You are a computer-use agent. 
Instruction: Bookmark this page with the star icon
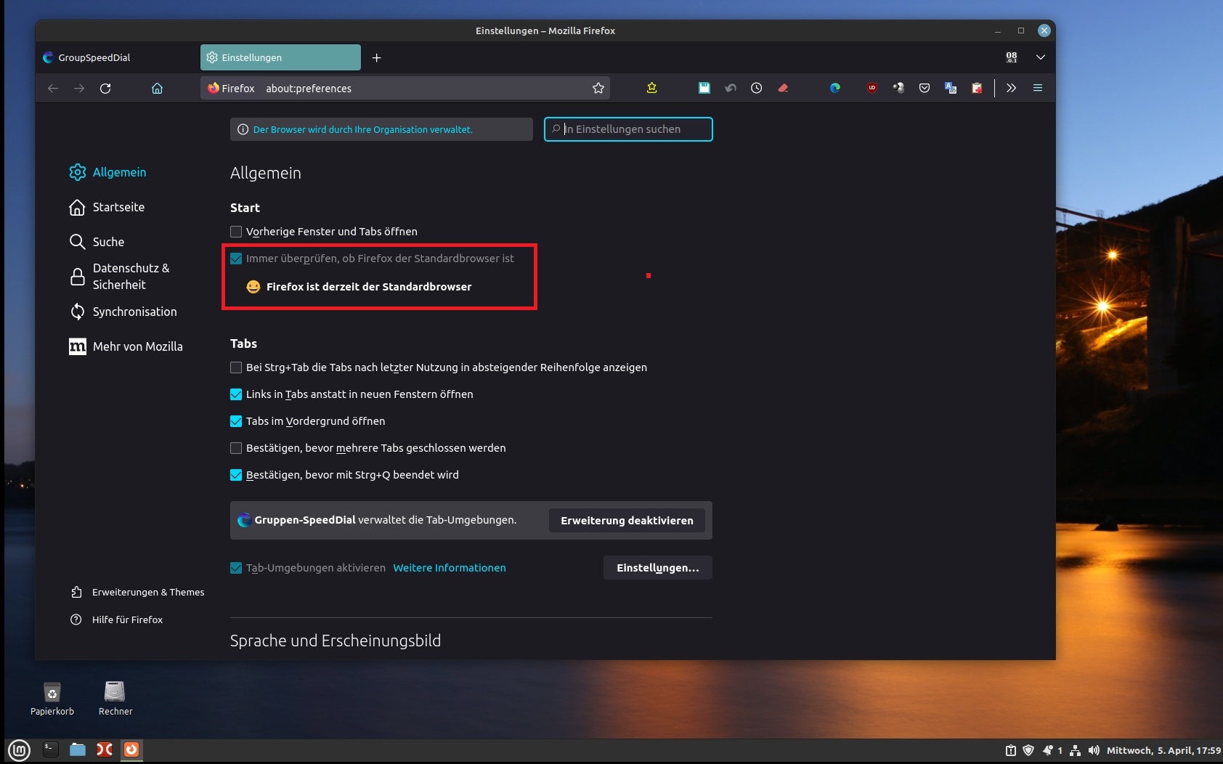598,89
